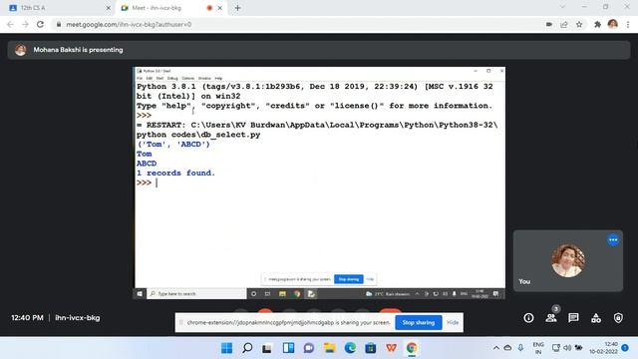Click the IDLE Python icon in presented taskbar
638x359 pixels.
pyautogui.click(x=311, y=293)
